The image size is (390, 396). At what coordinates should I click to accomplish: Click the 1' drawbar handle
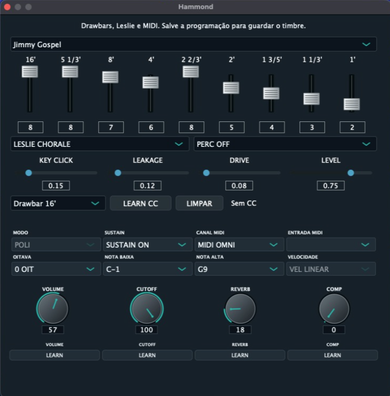coord(352,104)
